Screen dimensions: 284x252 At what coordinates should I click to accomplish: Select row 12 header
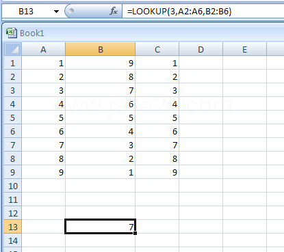tap(13, 213)
